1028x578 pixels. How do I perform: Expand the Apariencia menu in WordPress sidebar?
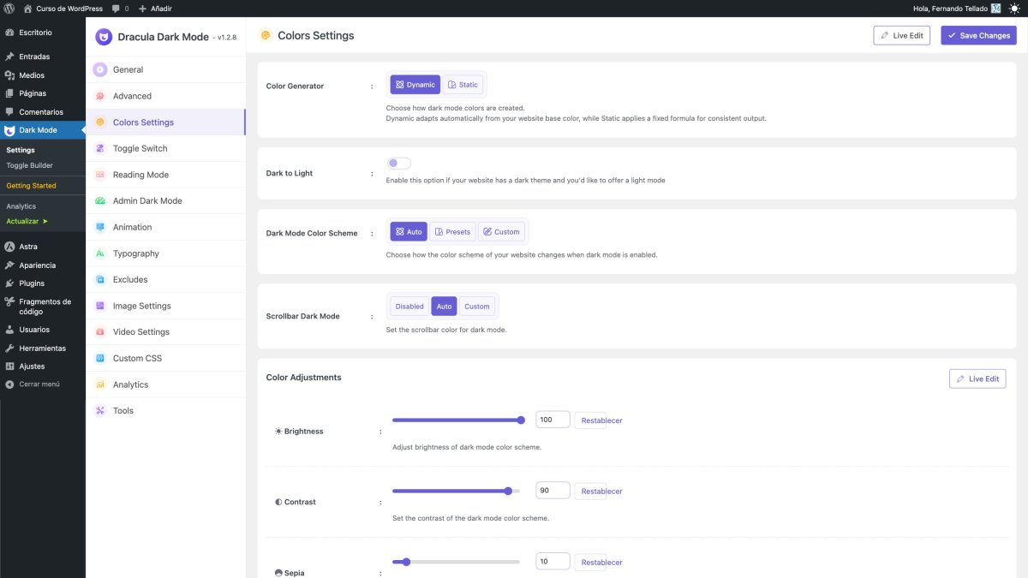[x=37, y=265]
